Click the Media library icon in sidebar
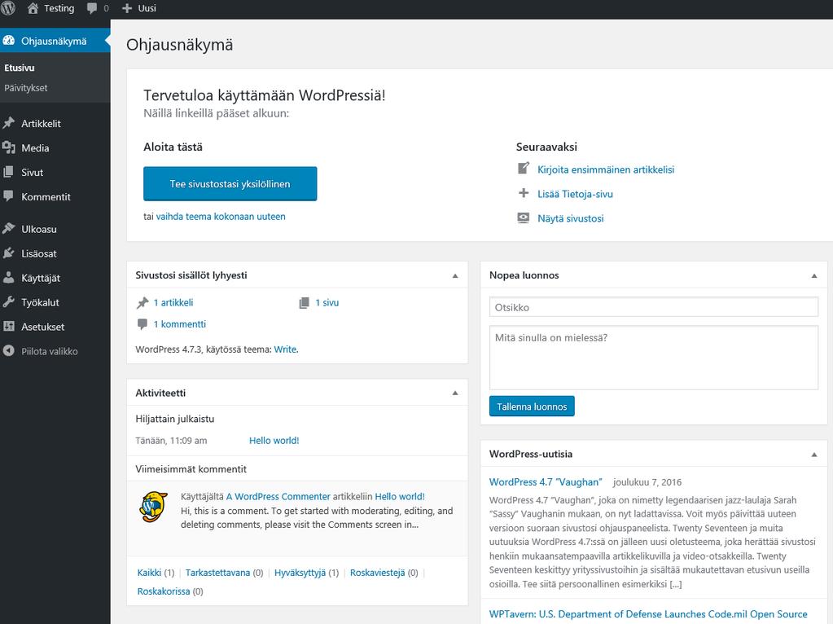This screenshot has height=624, width=833. tap(8, 147)
